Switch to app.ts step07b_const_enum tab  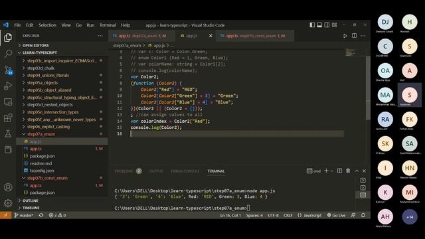tap(255, 36)
